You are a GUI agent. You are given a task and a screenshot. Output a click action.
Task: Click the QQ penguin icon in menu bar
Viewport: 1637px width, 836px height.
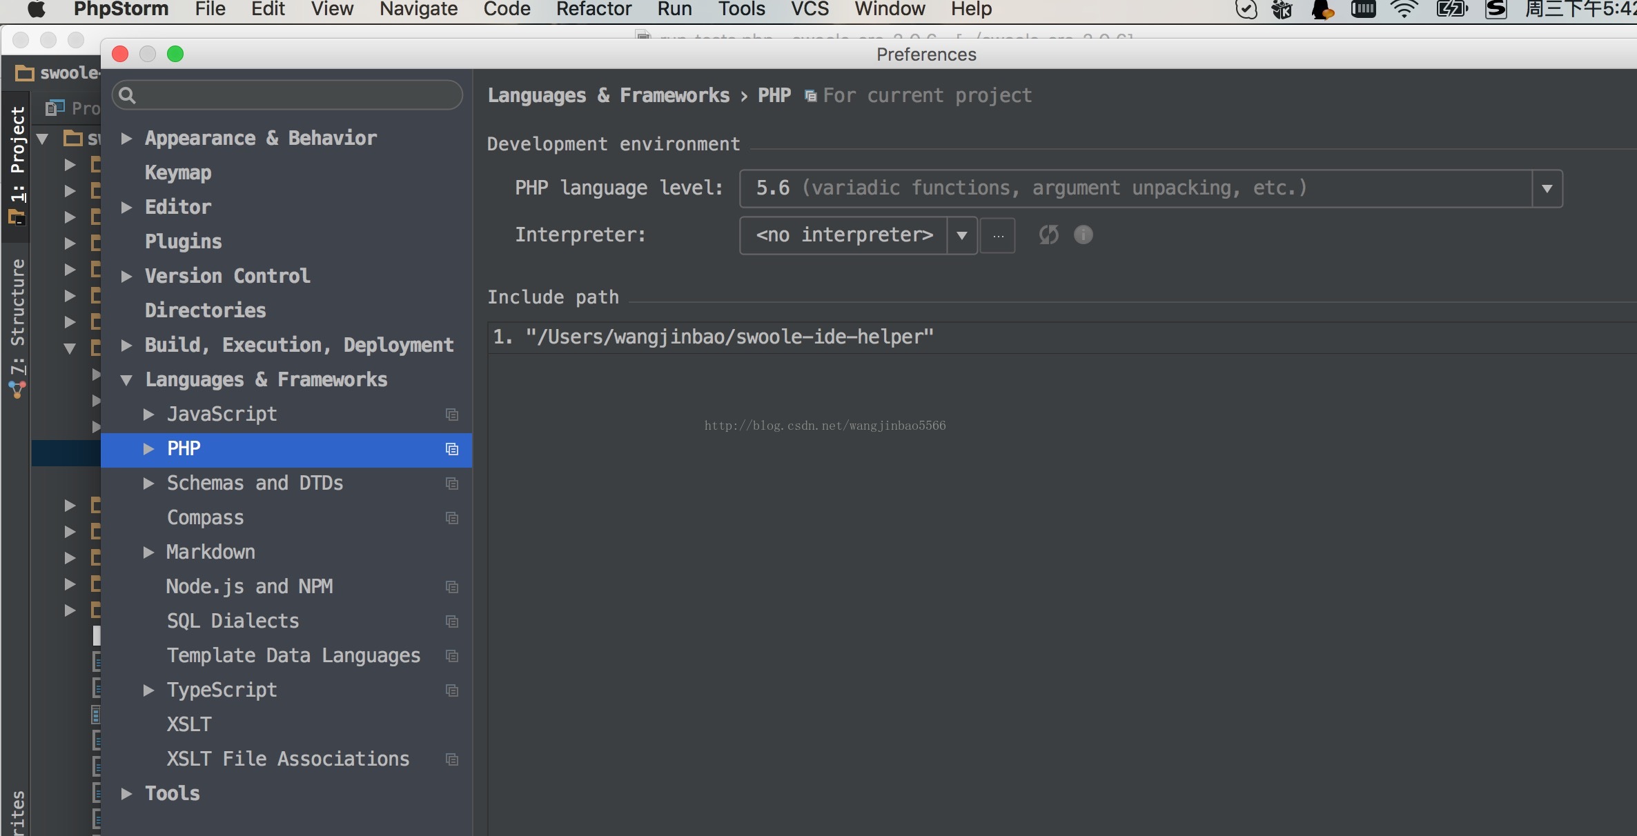(1322, 10)
